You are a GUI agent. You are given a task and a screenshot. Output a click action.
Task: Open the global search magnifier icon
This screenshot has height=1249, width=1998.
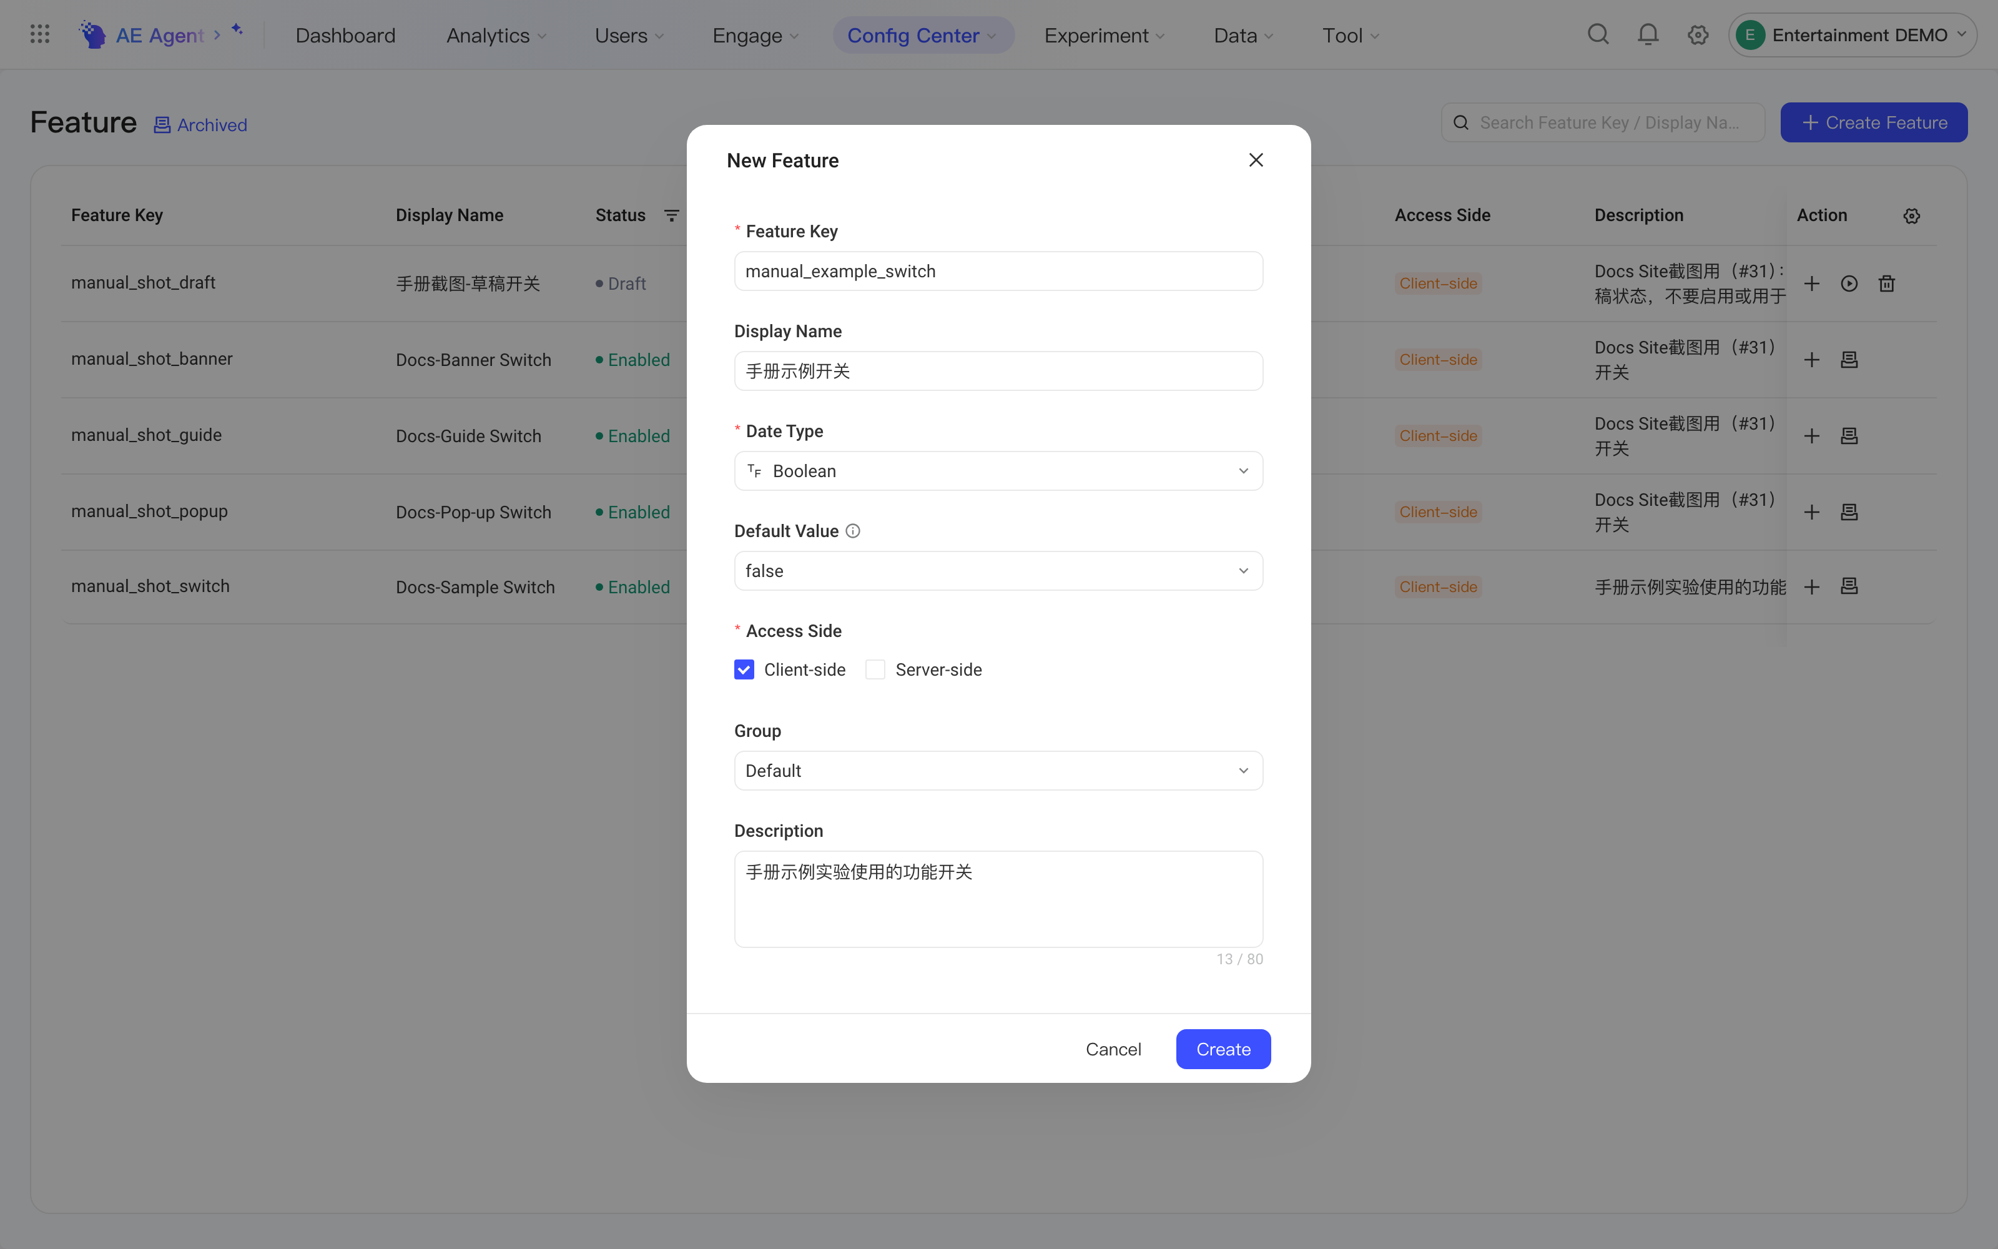[1598, 35]
